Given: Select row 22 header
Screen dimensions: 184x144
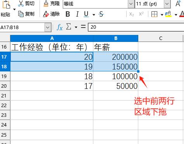Looking at the screenshot, I should pos(5,105).
